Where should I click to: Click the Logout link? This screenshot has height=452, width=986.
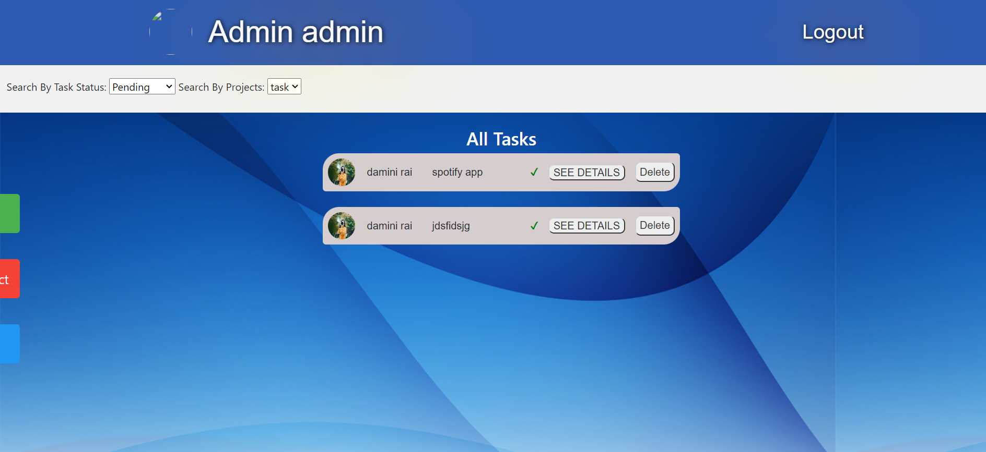point(832,32)
